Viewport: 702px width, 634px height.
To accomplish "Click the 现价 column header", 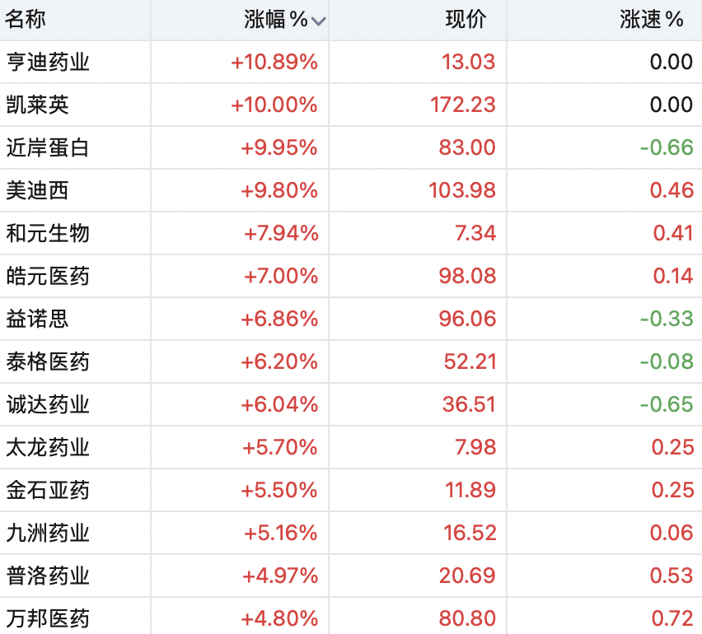I will (466, 20).
